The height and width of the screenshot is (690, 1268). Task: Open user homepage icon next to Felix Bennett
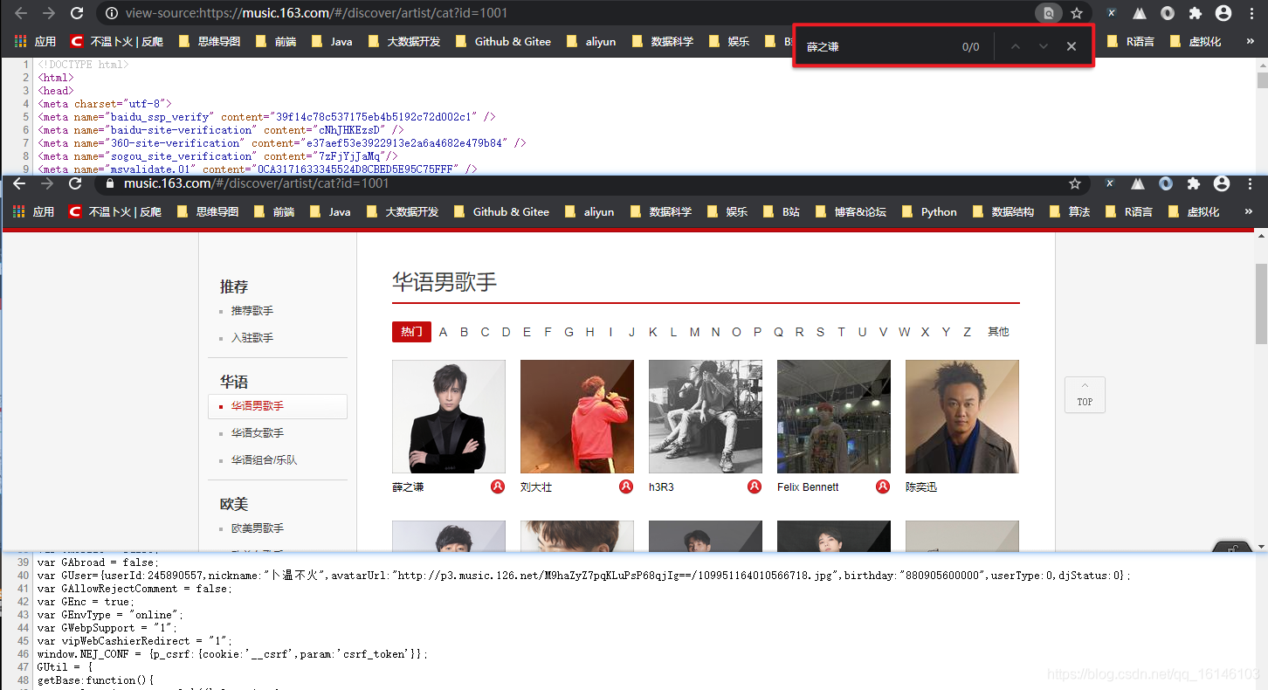click(x=883, y=486)
